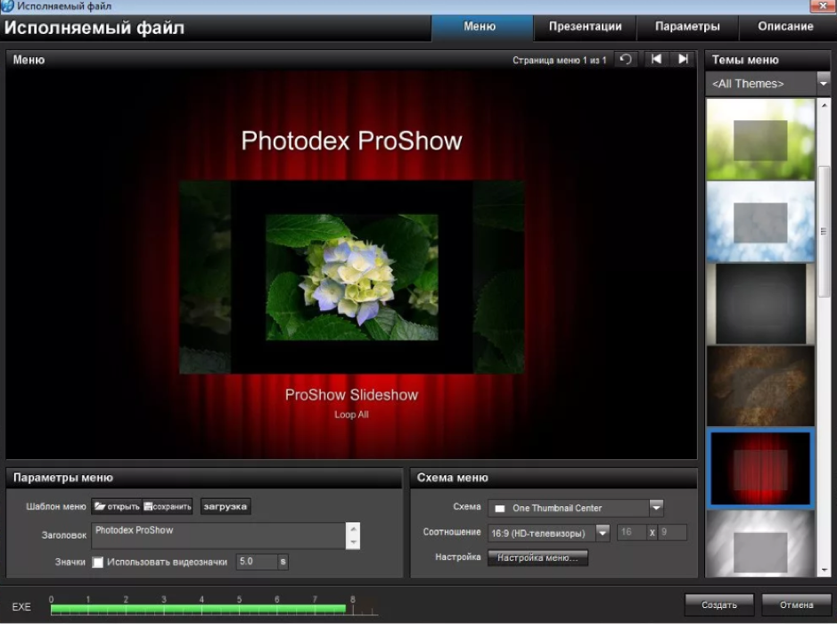Open the Схема layout dropdown
This screenshot has width=837, height=624.
click(x=657, y=507)
